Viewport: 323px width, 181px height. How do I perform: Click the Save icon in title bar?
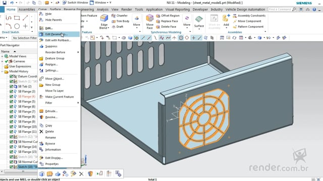coord(5,3)
